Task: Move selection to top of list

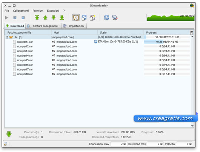Action: pyautogui.click(x=37, y=17)
